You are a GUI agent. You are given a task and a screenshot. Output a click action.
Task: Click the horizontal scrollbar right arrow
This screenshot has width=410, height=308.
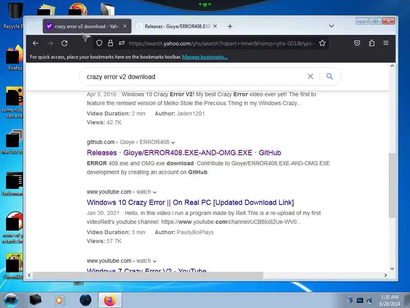coord(386,275)
